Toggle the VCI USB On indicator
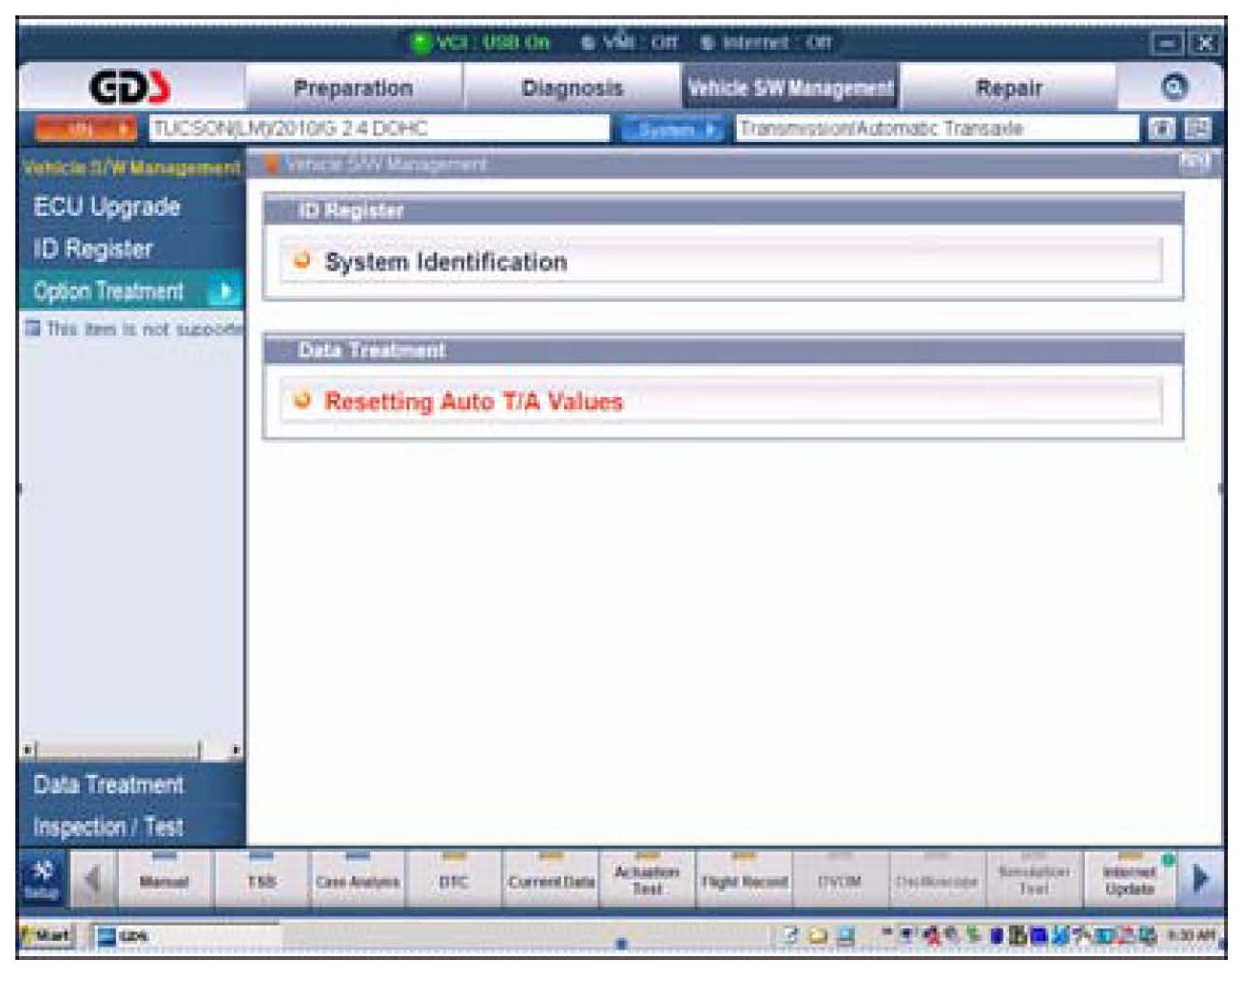Image resolution: width=1248 pixels, height=982 pixels. pyautogui.click(x=481, y=42)
